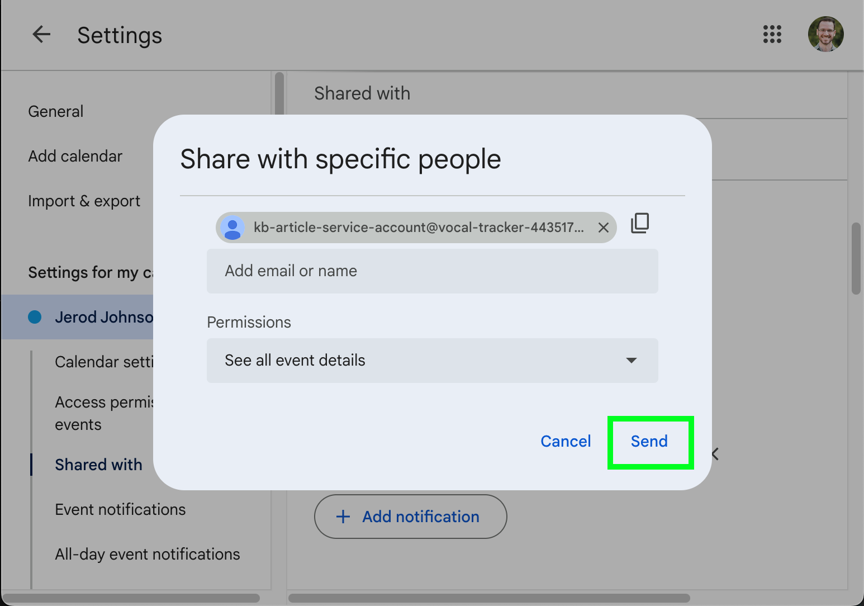Select Event notifications in the sidebar

(x=120, y=509)
